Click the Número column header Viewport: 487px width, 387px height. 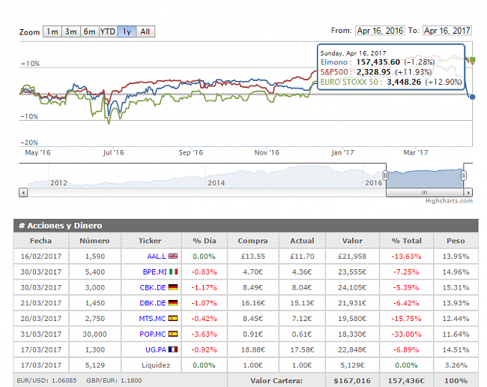[x=94, y=241]
